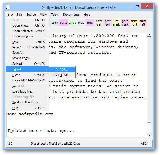Viewport: 160px width, 155px height.
Task: Click the scrollbar down arrow
Action: coord(149,135)
